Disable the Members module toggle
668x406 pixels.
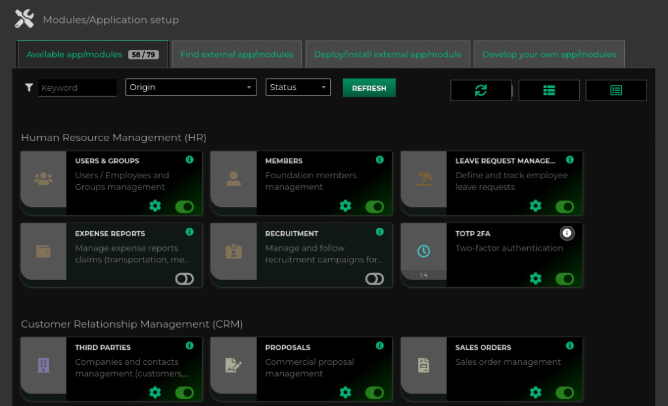click(374, 207)
